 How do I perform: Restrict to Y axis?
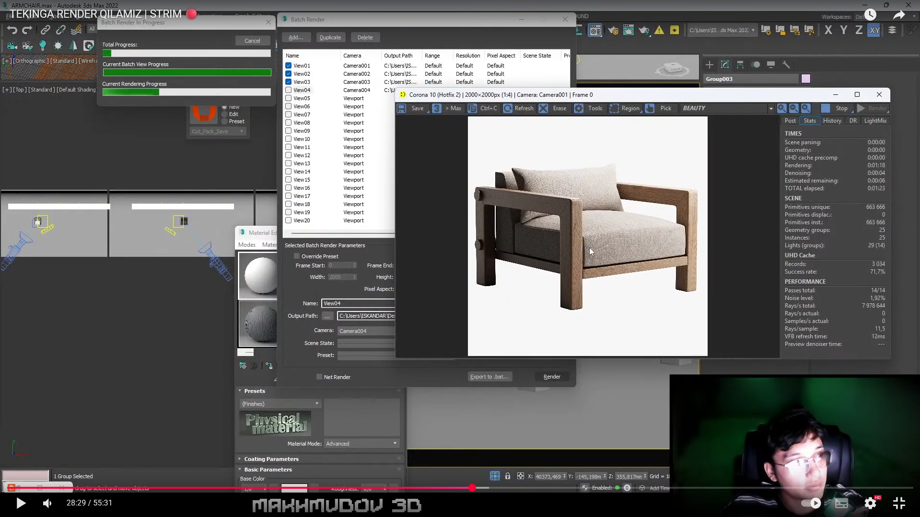point(844,30)
